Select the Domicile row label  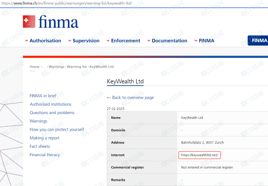(x=118, y=130)
